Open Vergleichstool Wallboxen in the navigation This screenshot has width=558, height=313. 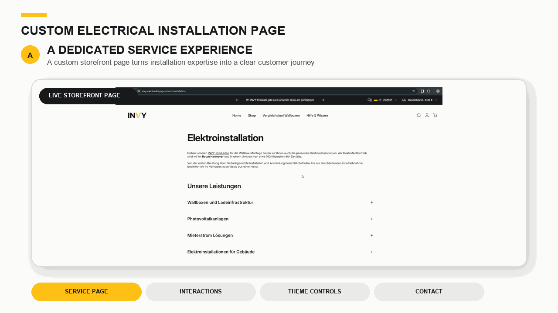(x=281, y=116)
